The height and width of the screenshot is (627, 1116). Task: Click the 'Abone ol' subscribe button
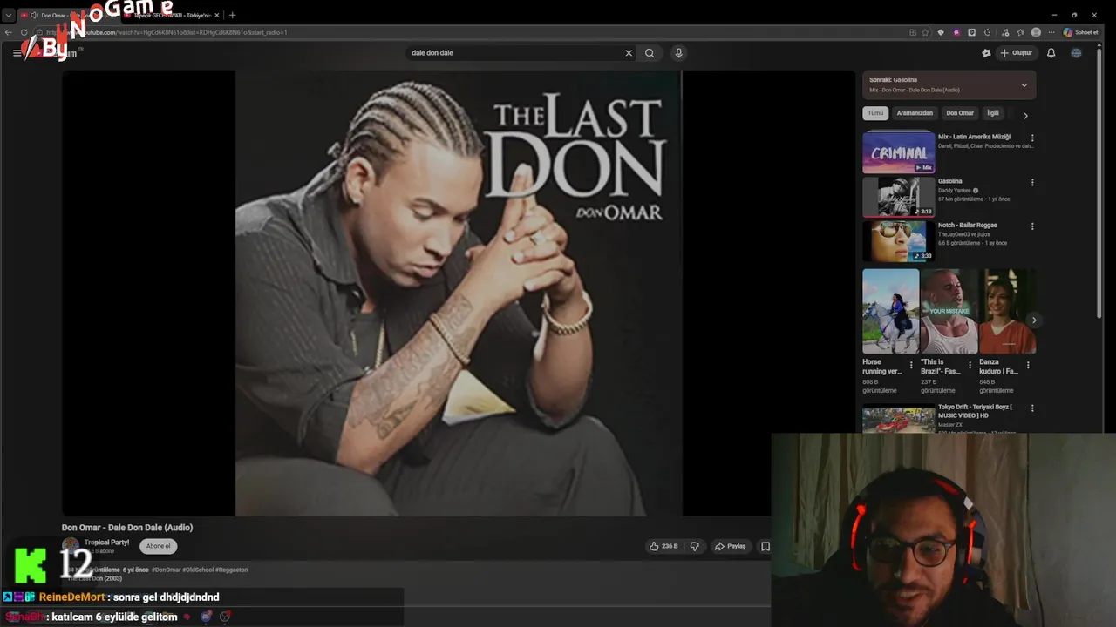pos(159,546)
